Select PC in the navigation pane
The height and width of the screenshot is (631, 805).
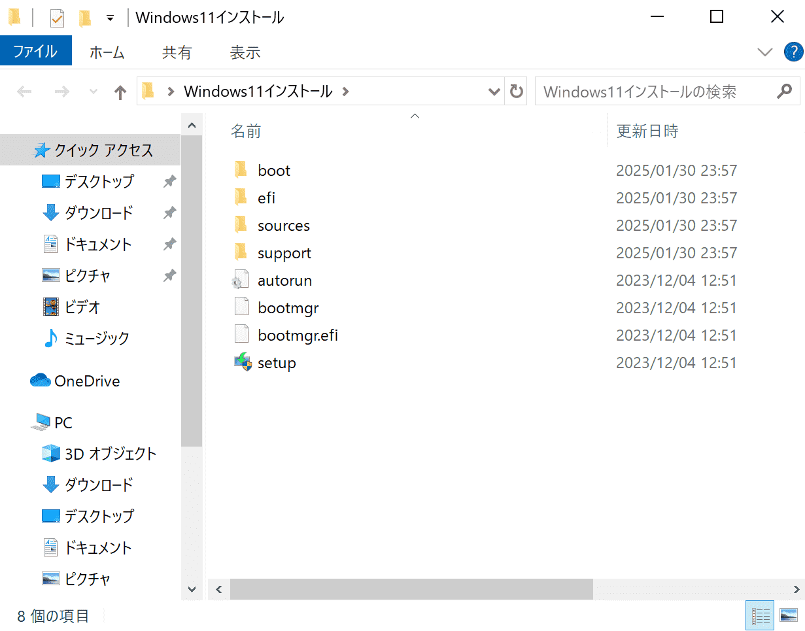63,422
